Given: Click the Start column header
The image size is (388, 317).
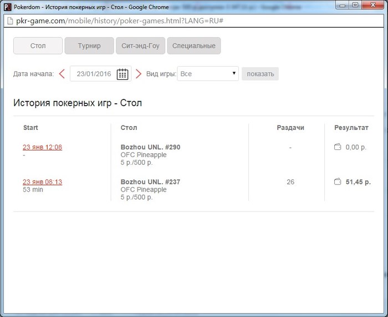Looking at the screenshot, I should [x=30, y=128].
